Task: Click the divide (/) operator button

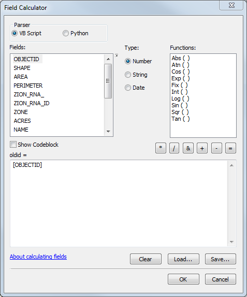Action: (174, 148)
